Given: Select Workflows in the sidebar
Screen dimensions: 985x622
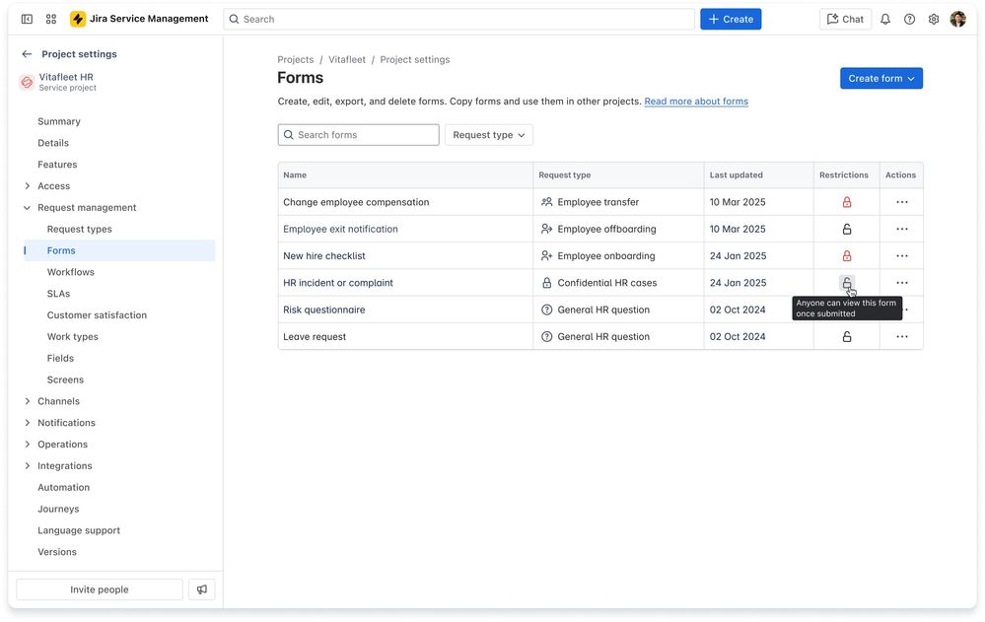Looking at the screenshot, I should [71, 272].
